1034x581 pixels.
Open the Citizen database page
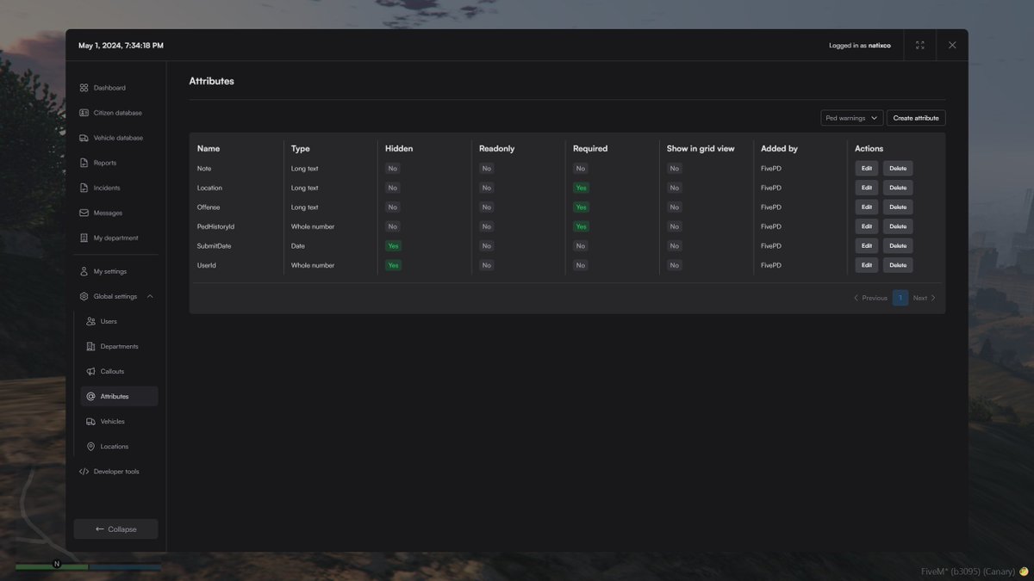pyautogui.click(x=119, y=113)
